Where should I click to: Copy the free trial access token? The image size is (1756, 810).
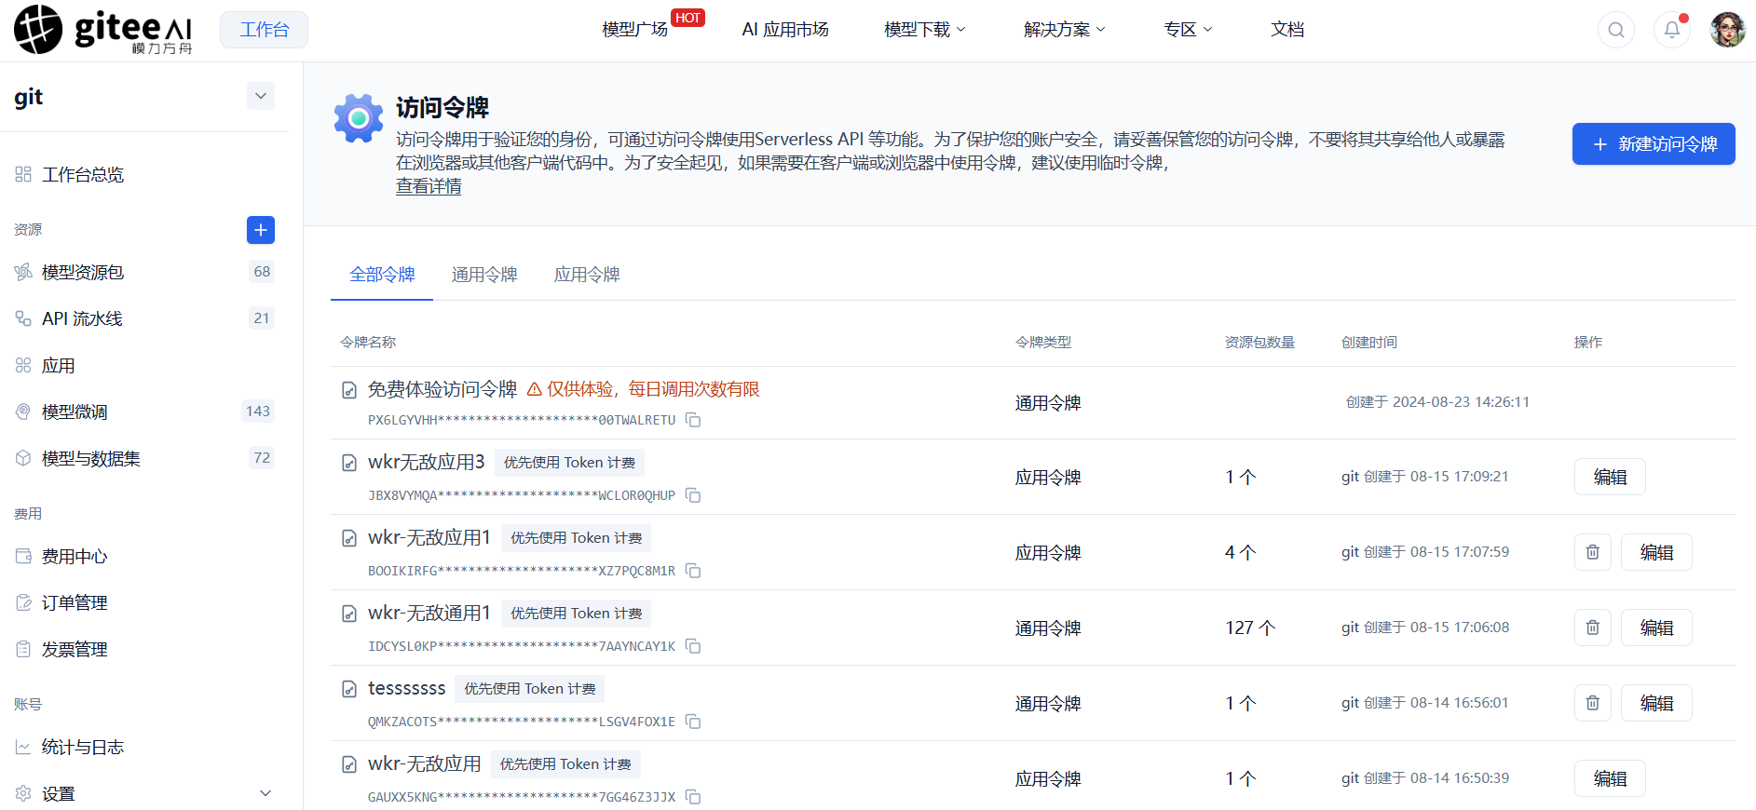pos(693,420)
